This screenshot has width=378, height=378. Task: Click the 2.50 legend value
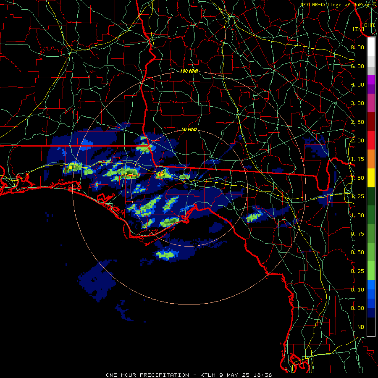[357, 122]
